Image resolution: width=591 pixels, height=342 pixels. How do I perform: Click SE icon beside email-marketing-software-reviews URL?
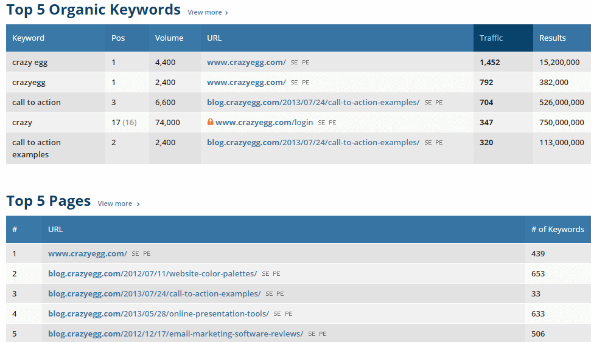pos(312,333)
